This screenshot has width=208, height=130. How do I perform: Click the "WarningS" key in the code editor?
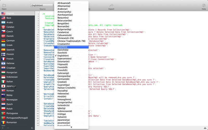(49, 94)
